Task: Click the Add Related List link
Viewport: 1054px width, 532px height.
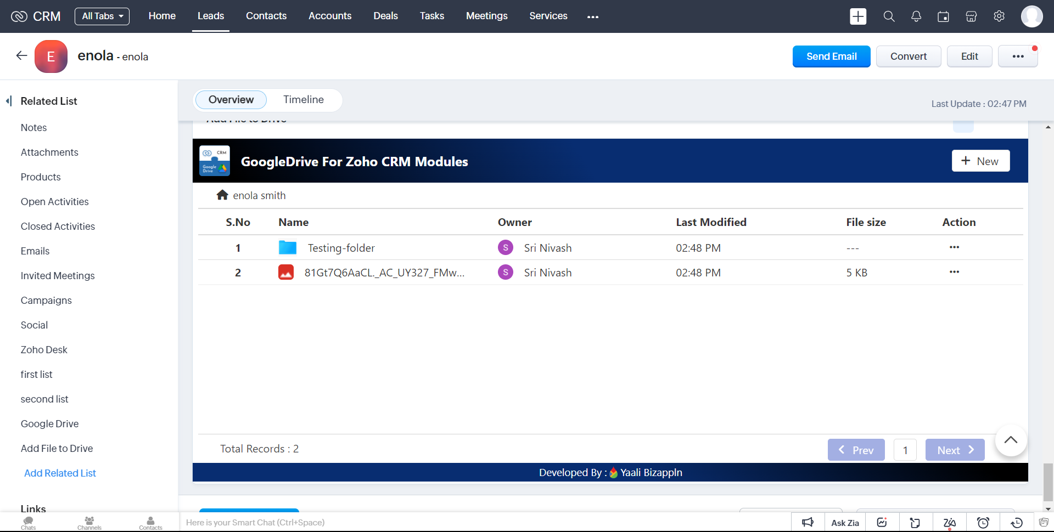Action: [60, 473]
